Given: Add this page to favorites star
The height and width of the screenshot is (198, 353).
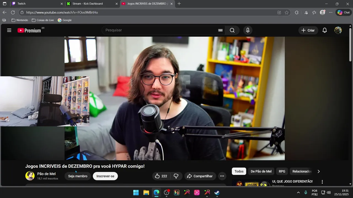Looking at the screenshot, I should click(x=287, y=12).
